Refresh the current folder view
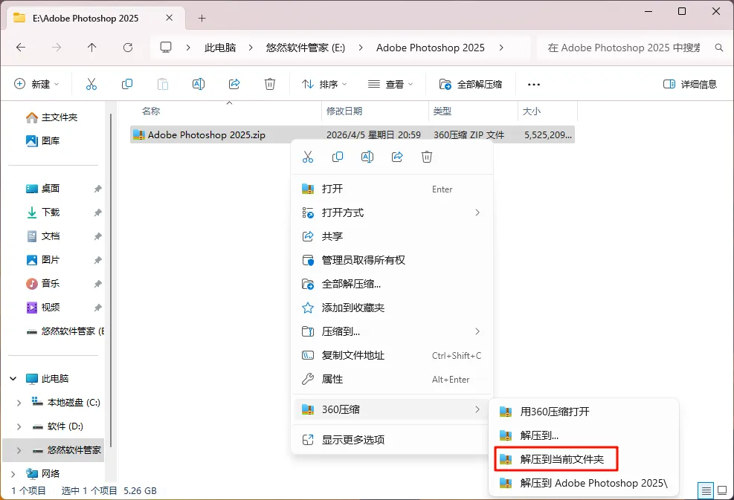This screenshot has height=500, width=734. pyautogui.click(x=128, y=48)
